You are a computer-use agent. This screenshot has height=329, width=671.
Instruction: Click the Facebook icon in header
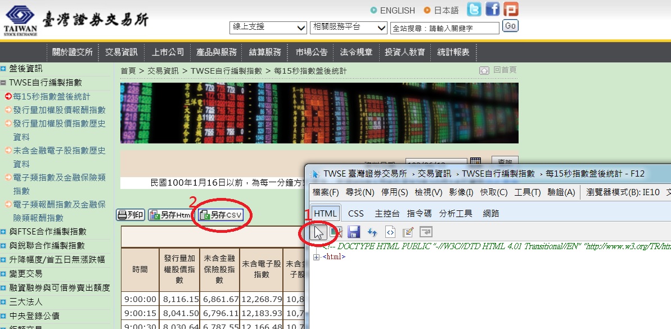[x=493, y=9]
